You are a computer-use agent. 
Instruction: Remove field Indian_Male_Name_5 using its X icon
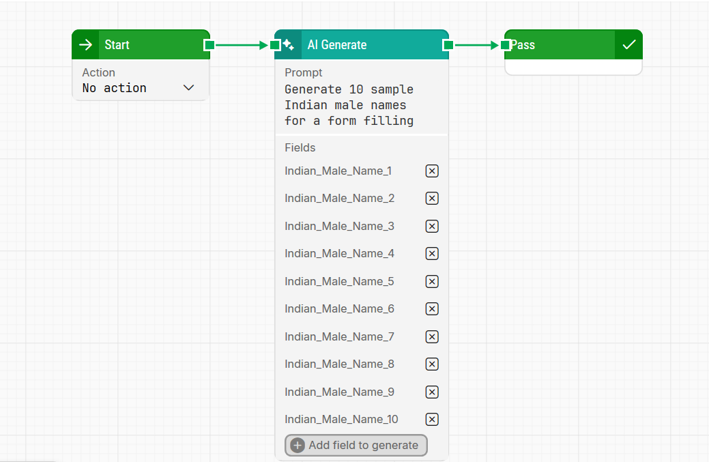(431, 282)
